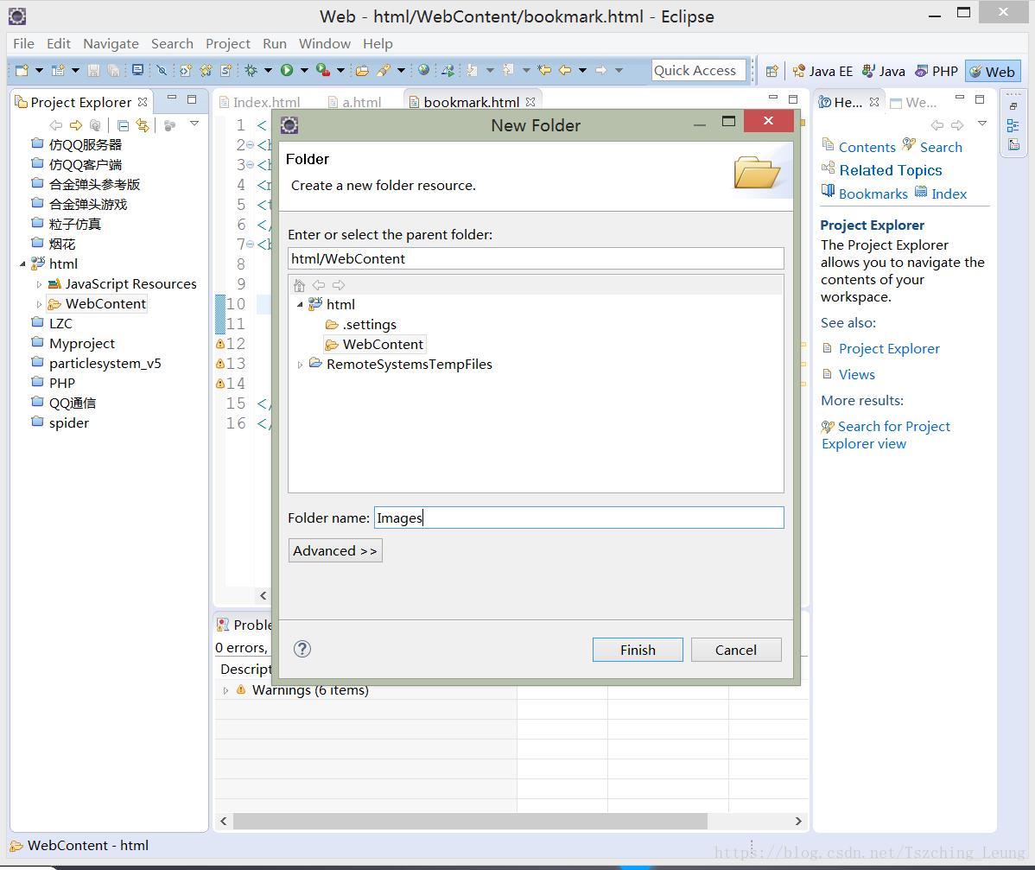Click the Save All toolbar icon
Image resolution: width=1035 pixels, height=870 pixels.
[113, 70]
